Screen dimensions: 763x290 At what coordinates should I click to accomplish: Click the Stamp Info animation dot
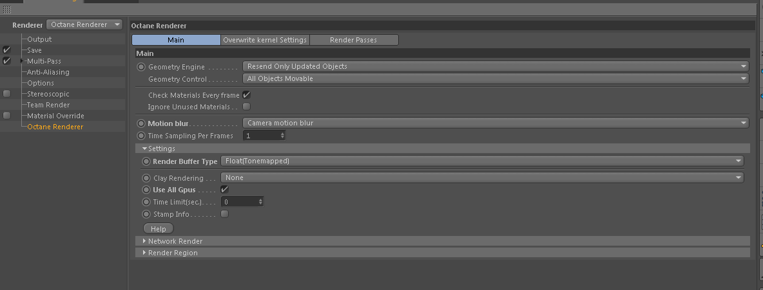146,213
